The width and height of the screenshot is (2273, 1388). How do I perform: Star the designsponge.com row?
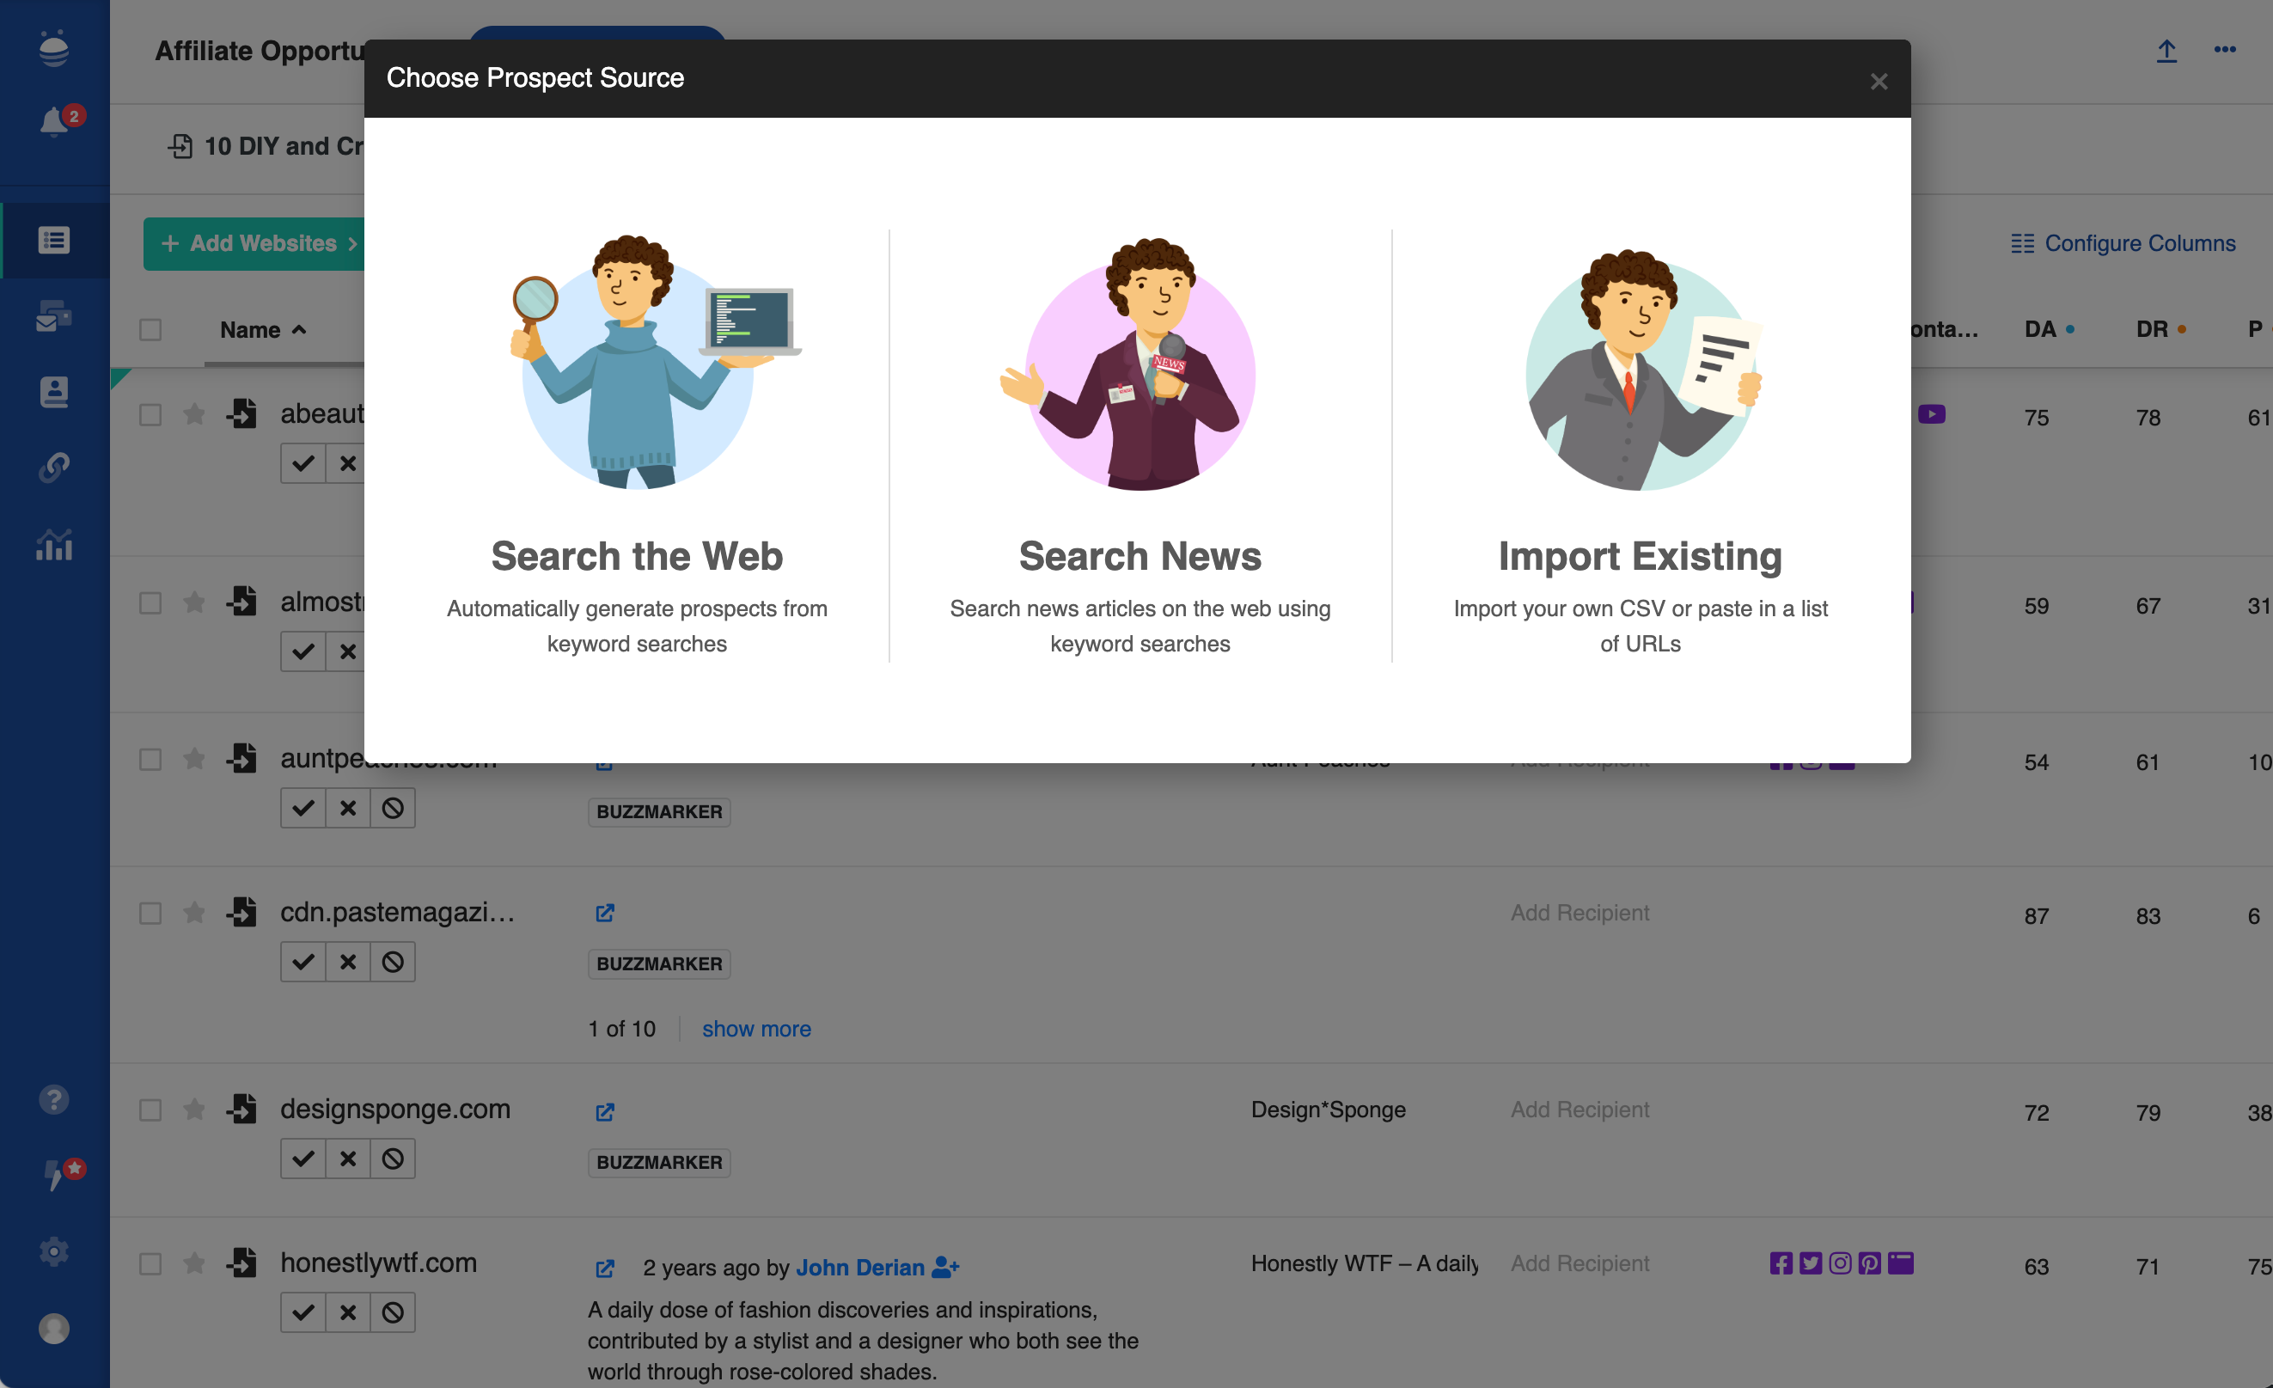(193, 1110)
